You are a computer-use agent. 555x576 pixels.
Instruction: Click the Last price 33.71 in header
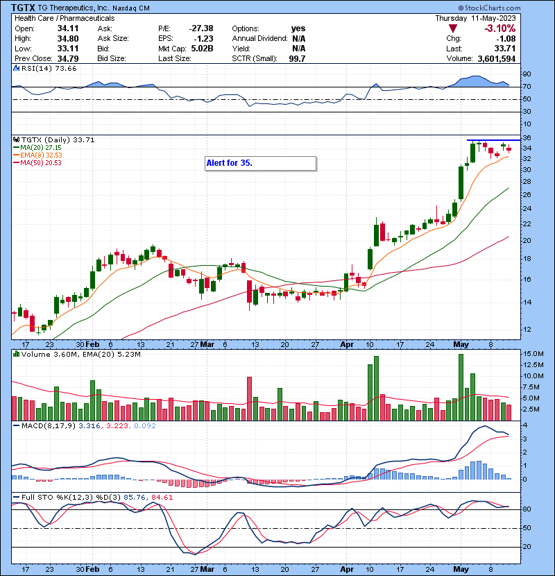pyautogui.click(x=504, y=49)
